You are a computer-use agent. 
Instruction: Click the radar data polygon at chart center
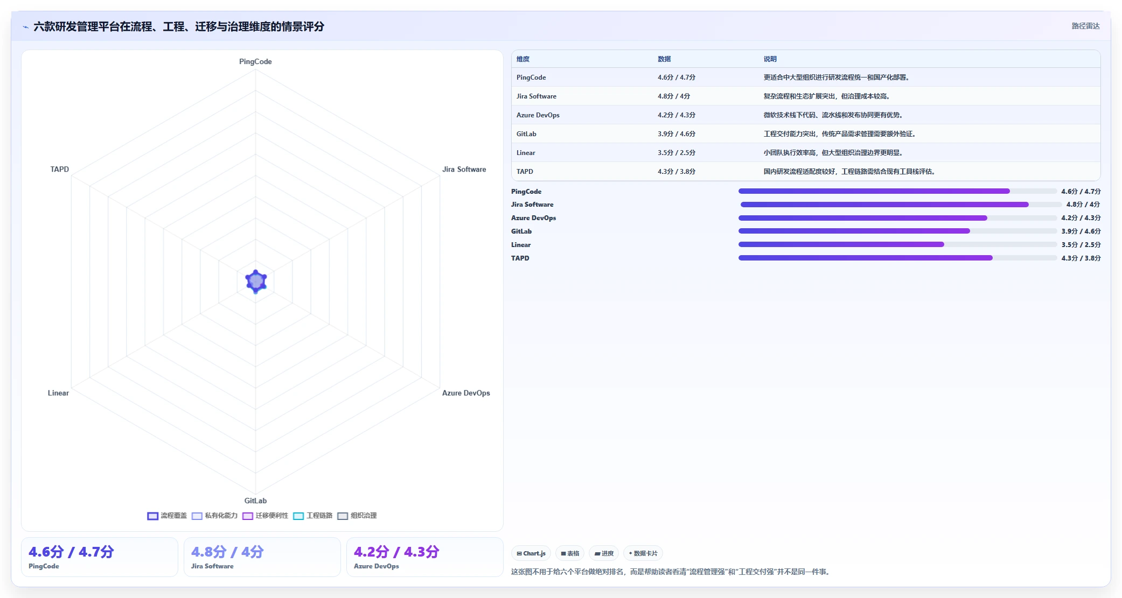click(x=256, y=281)
